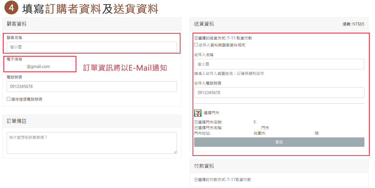Grab the notes textarea resize handle
This screenshot has width=375, height=188.
pos(175,152)
